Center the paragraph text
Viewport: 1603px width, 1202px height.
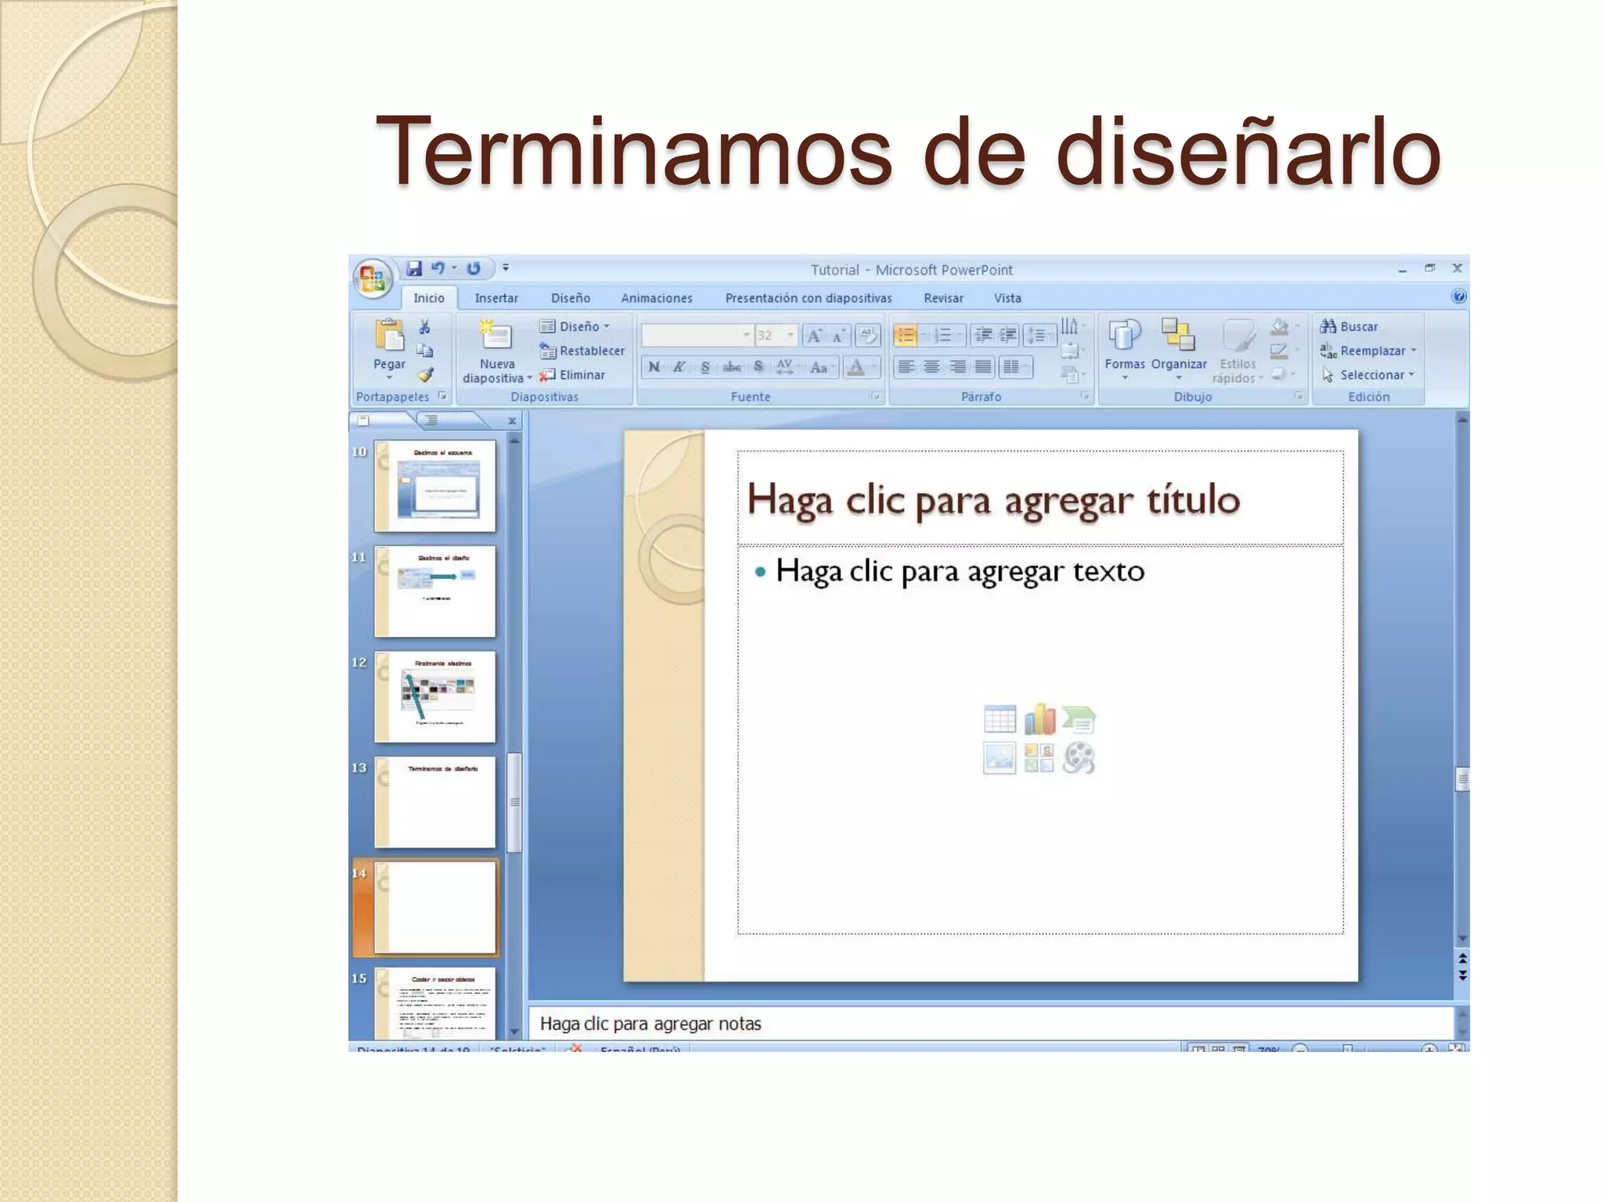(x=931, y=367)
